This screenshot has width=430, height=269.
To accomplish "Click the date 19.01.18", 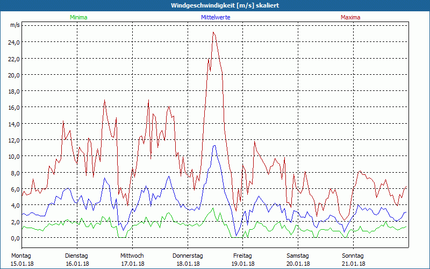I will click(243, 264).
